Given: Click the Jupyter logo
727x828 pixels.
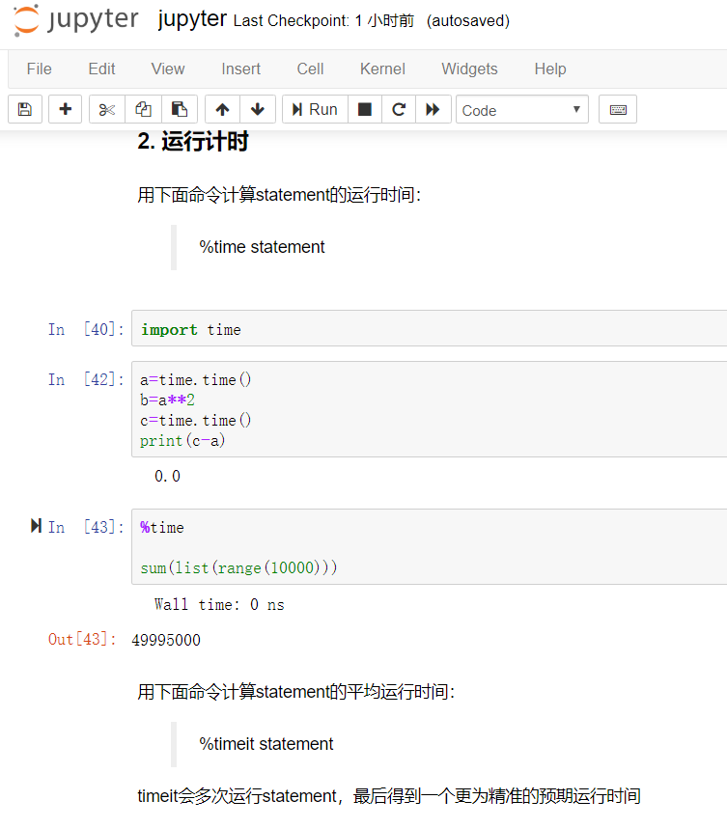Looking at the screenshot, I should 76,20.
